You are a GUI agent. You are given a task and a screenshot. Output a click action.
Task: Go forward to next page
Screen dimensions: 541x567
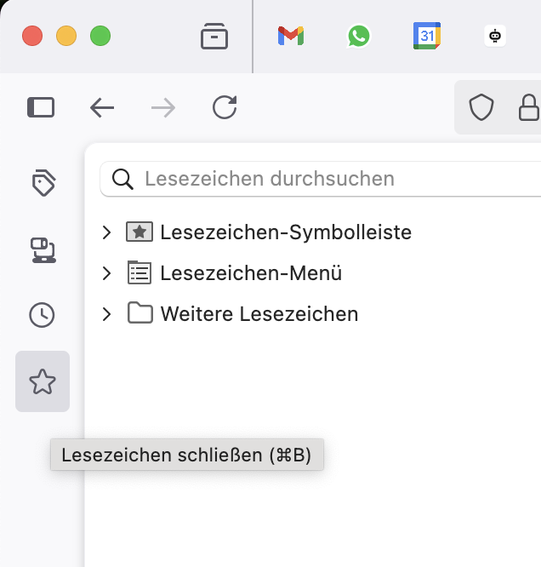click(163, 107)
